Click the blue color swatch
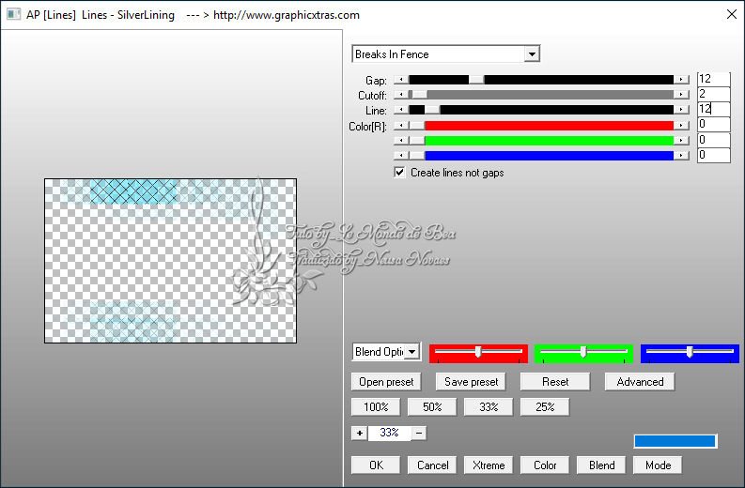The width and height of the screenshot is (745, 488). tap(675, 441)
